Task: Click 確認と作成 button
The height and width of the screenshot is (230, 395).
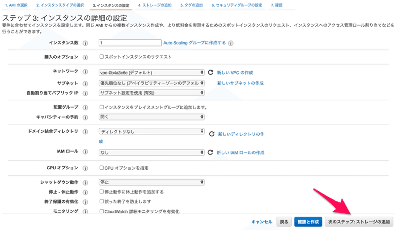Action: [x=308, y=222]
